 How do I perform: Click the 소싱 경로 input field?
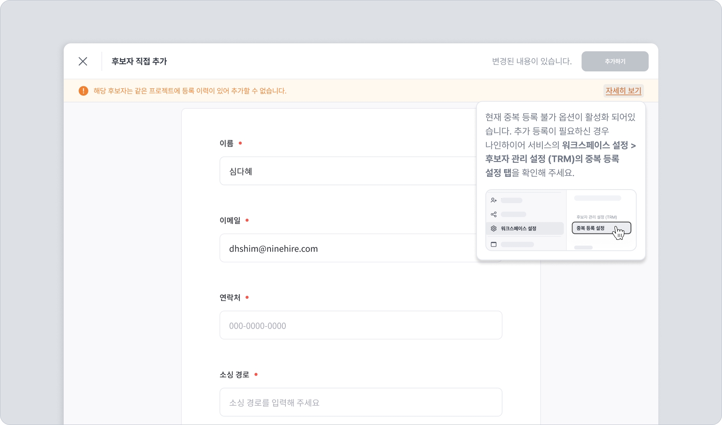tap(361, 402)
